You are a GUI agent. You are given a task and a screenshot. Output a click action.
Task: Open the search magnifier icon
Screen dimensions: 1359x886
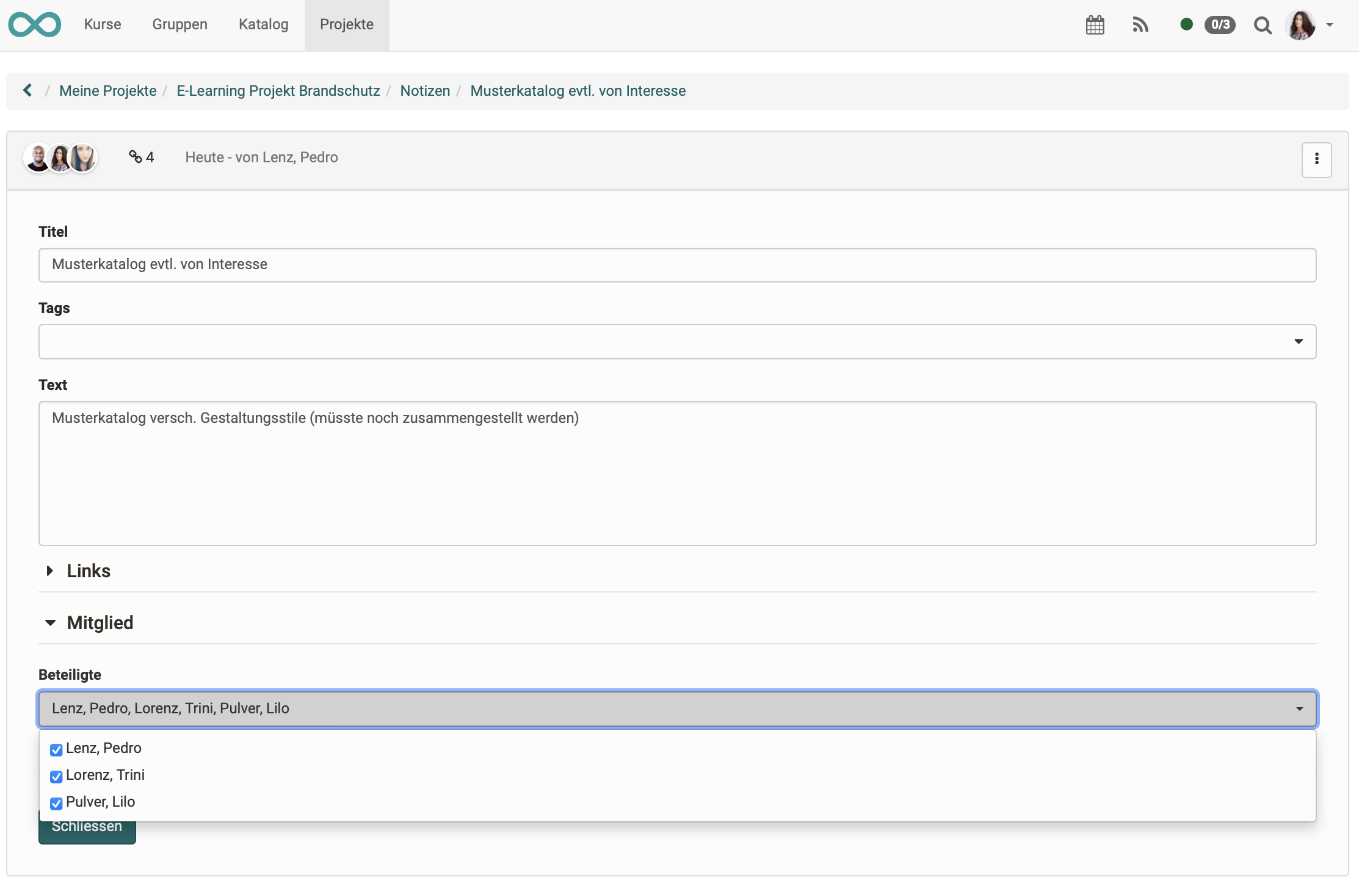point(1262,25)
